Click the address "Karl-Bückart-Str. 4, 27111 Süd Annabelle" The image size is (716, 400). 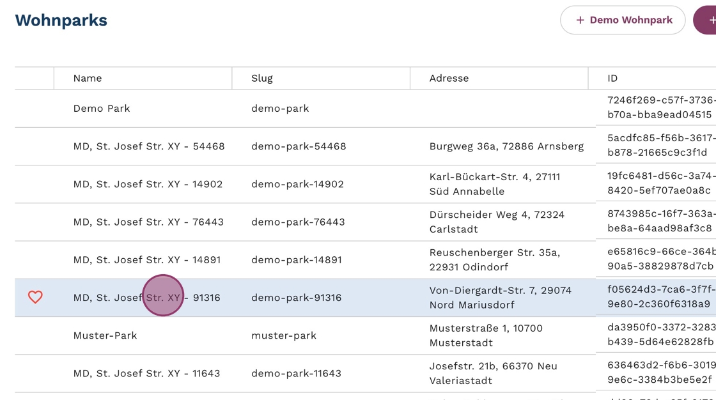pyautogui.click(x=495, y=184)
